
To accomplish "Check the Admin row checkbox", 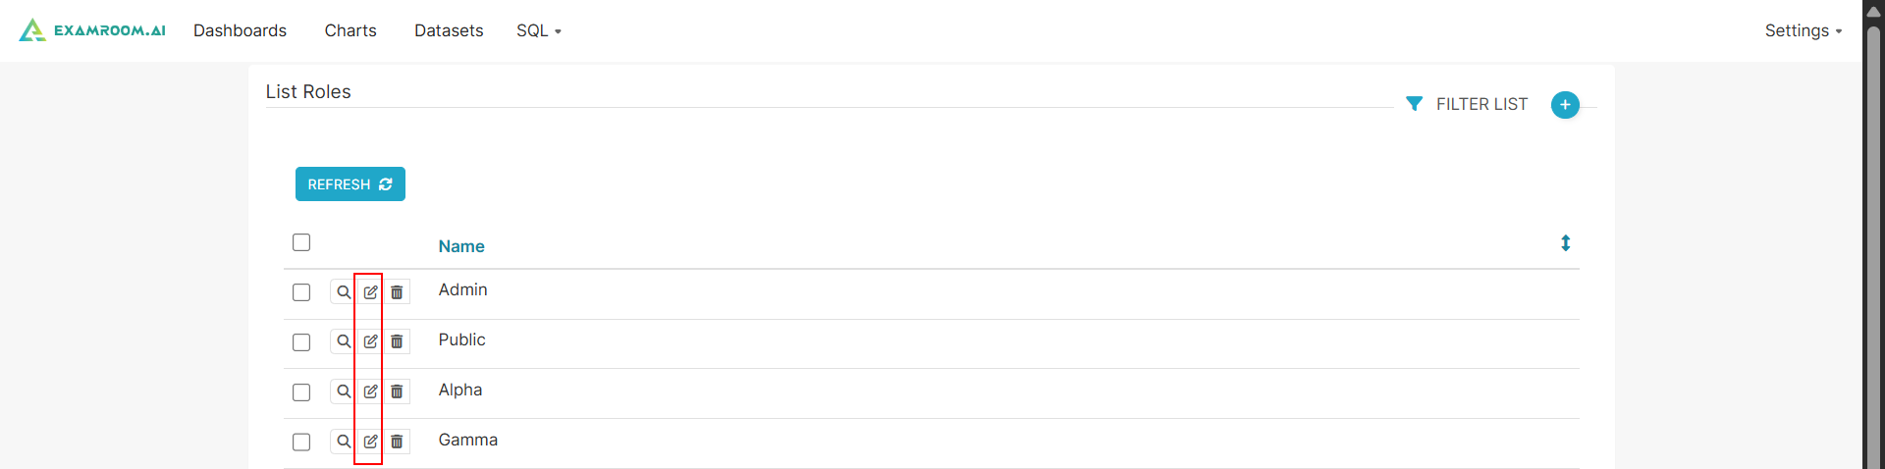I will tap(301, 292).
